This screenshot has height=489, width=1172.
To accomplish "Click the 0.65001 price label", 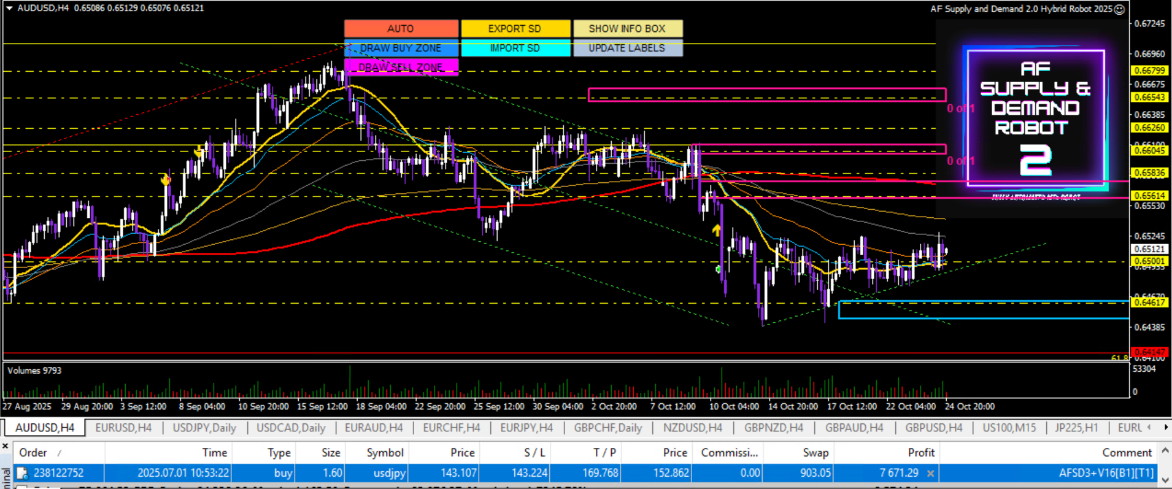I will click(1149, 261).
